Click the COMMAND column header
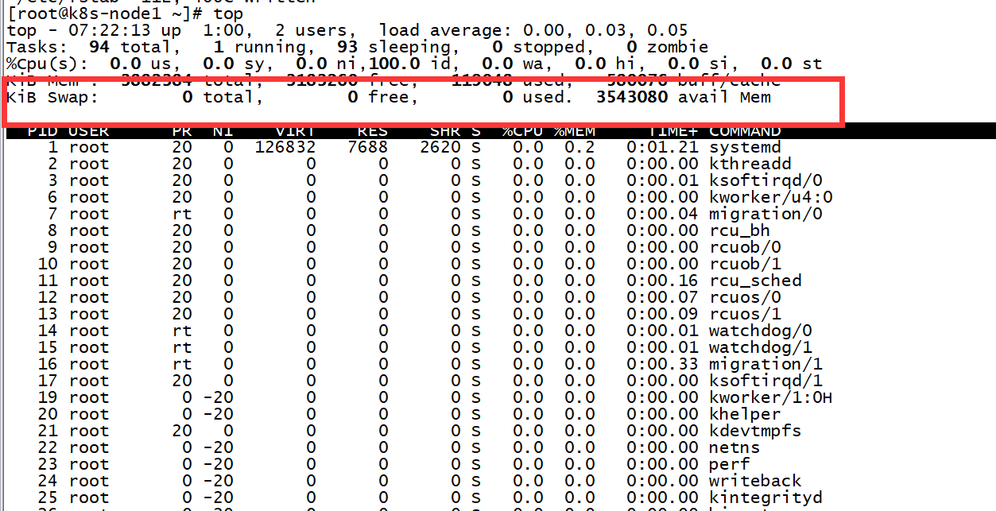 click(745, 130)
